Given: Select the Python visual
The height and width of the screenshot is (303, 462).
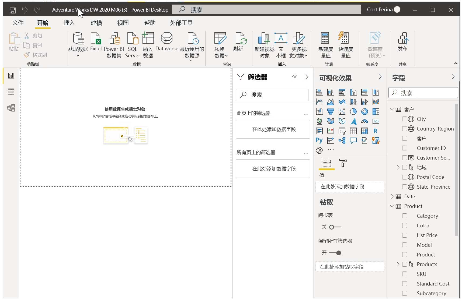Looking at the screenshot, I should [x=319, y=140].
